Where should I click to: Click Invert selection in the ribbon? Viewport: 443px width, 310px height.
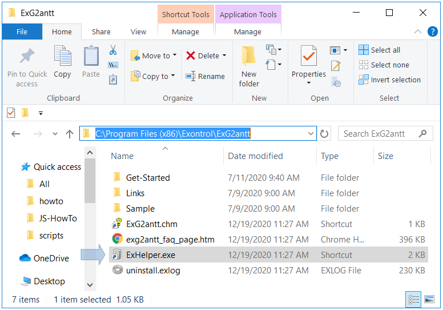389,80
